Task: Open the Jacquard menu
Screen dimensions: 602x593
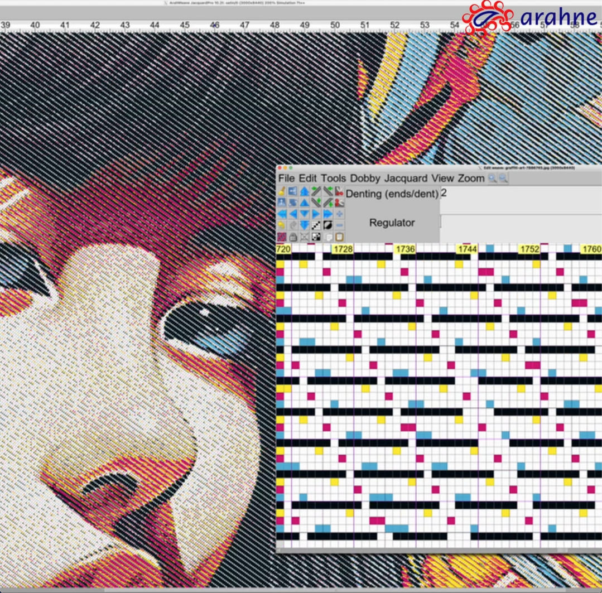Action: click(406, 179)
